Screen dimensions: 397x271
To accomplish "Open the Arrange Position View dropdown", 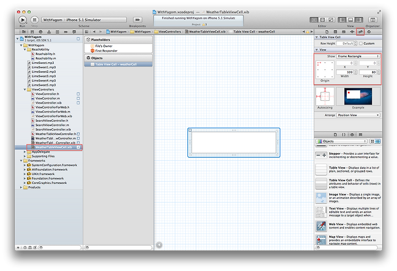I will point(358,115).
